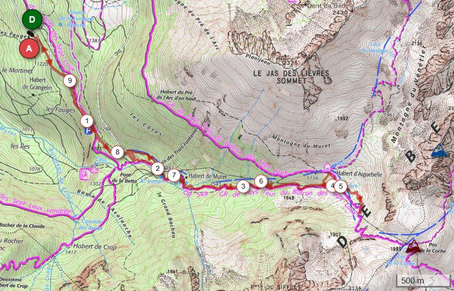Select waypoint marker 7
Viewport: 454px width, 291px height.
click(174, 175)
